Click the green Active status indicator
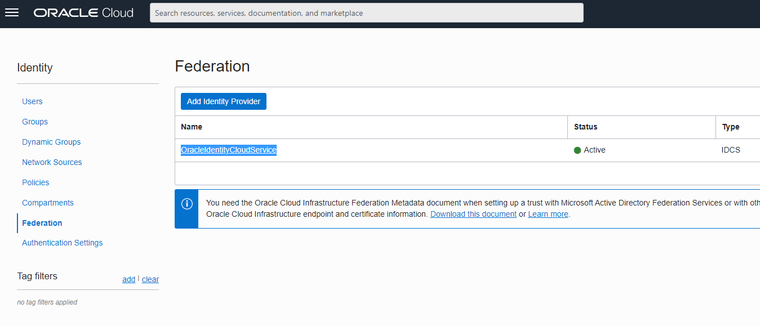This screenshot has width=760, height=326. point(577,150)
